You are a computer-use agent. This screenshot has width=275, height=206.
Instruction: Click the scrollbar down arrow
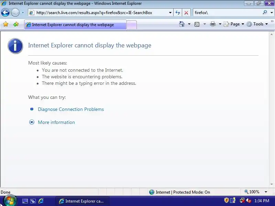click(272, 184)
